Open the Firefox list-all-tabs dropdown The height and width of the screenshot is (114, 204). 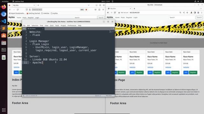tap(89, 5)
